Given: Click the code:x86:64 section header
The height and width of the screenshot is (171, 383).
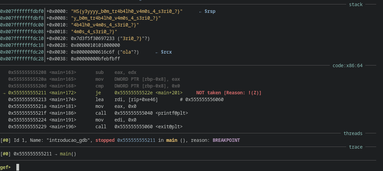Looking at the screenshot, I should tap(347, 65).
